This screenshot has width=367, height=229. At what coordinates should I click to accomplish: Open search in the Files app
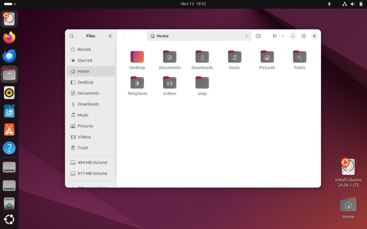pos(71,36)
